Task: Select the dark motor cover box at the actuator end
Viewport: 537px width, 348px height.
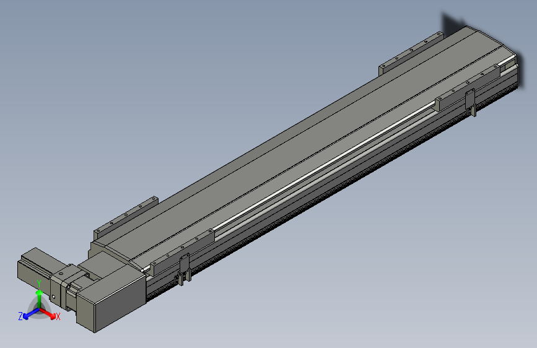Action: [113, 300]
